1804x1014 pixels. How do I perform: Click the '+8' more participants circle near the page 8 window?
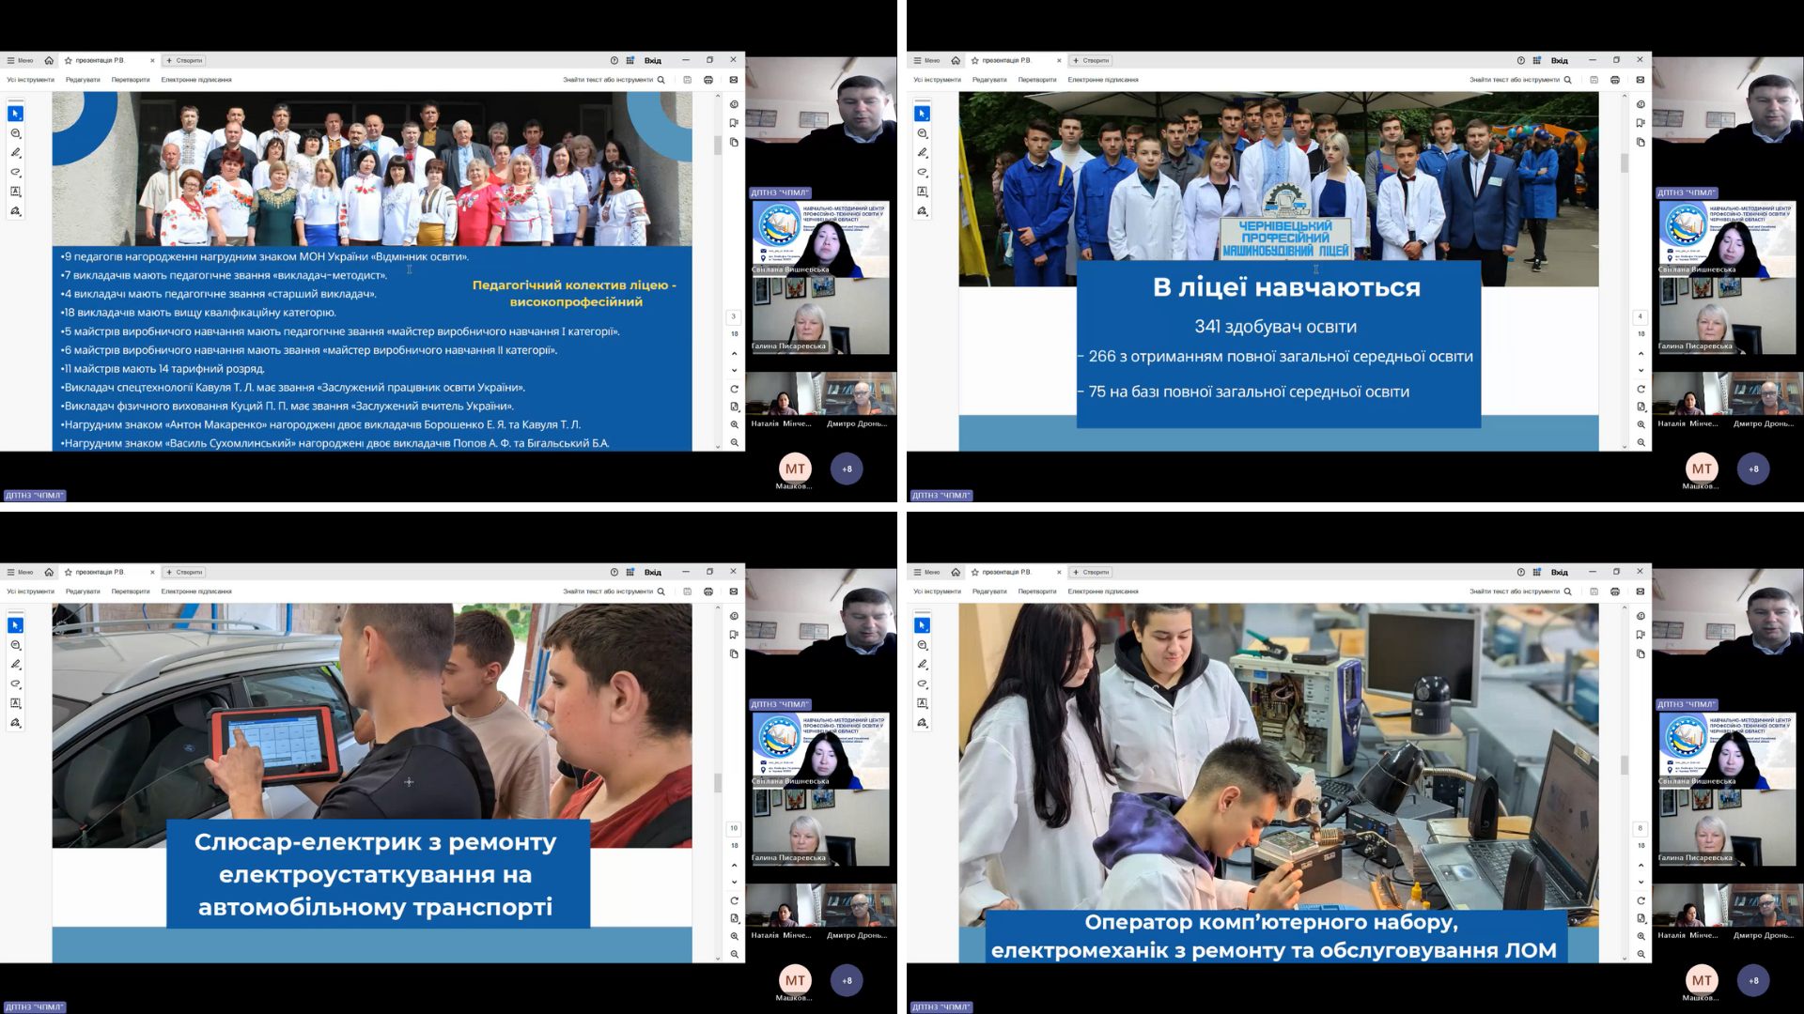(1753, 980)
